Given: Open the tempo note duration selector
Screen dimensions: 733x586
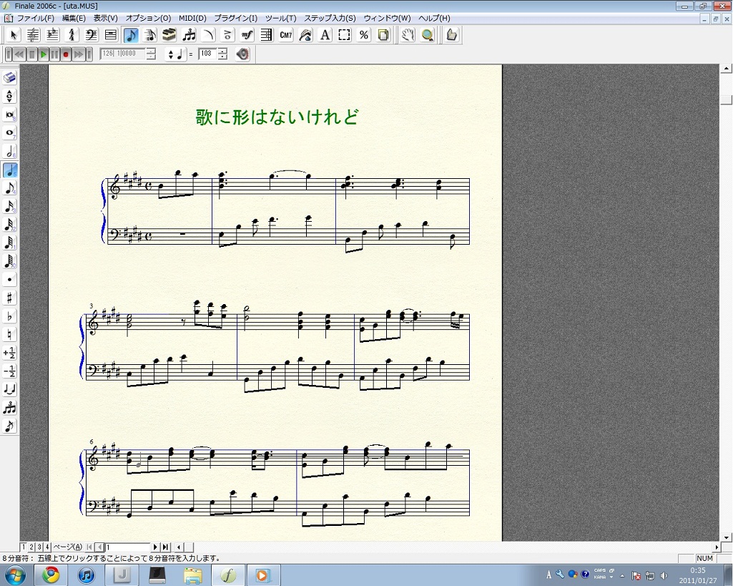Looking at the screenshot, I should [x=175, y=54].
